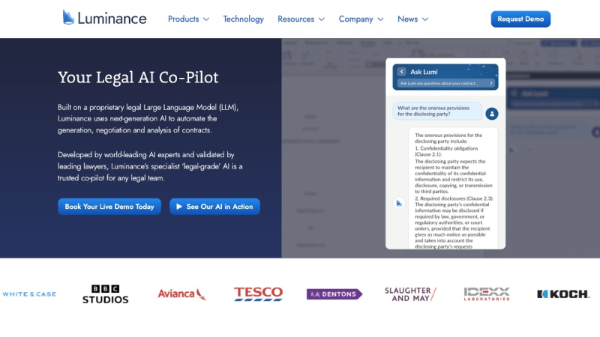Click the send arrow in Ask Lumi input
This screenshot has width=600, height=337.
tap(490, 83)
